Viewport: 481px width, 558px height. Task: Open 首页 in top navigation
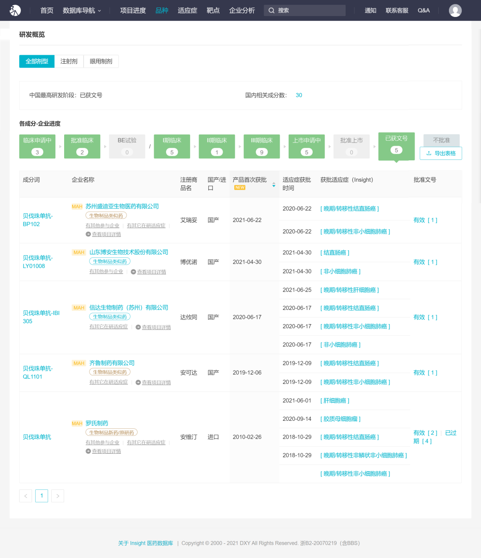(47, 10)
